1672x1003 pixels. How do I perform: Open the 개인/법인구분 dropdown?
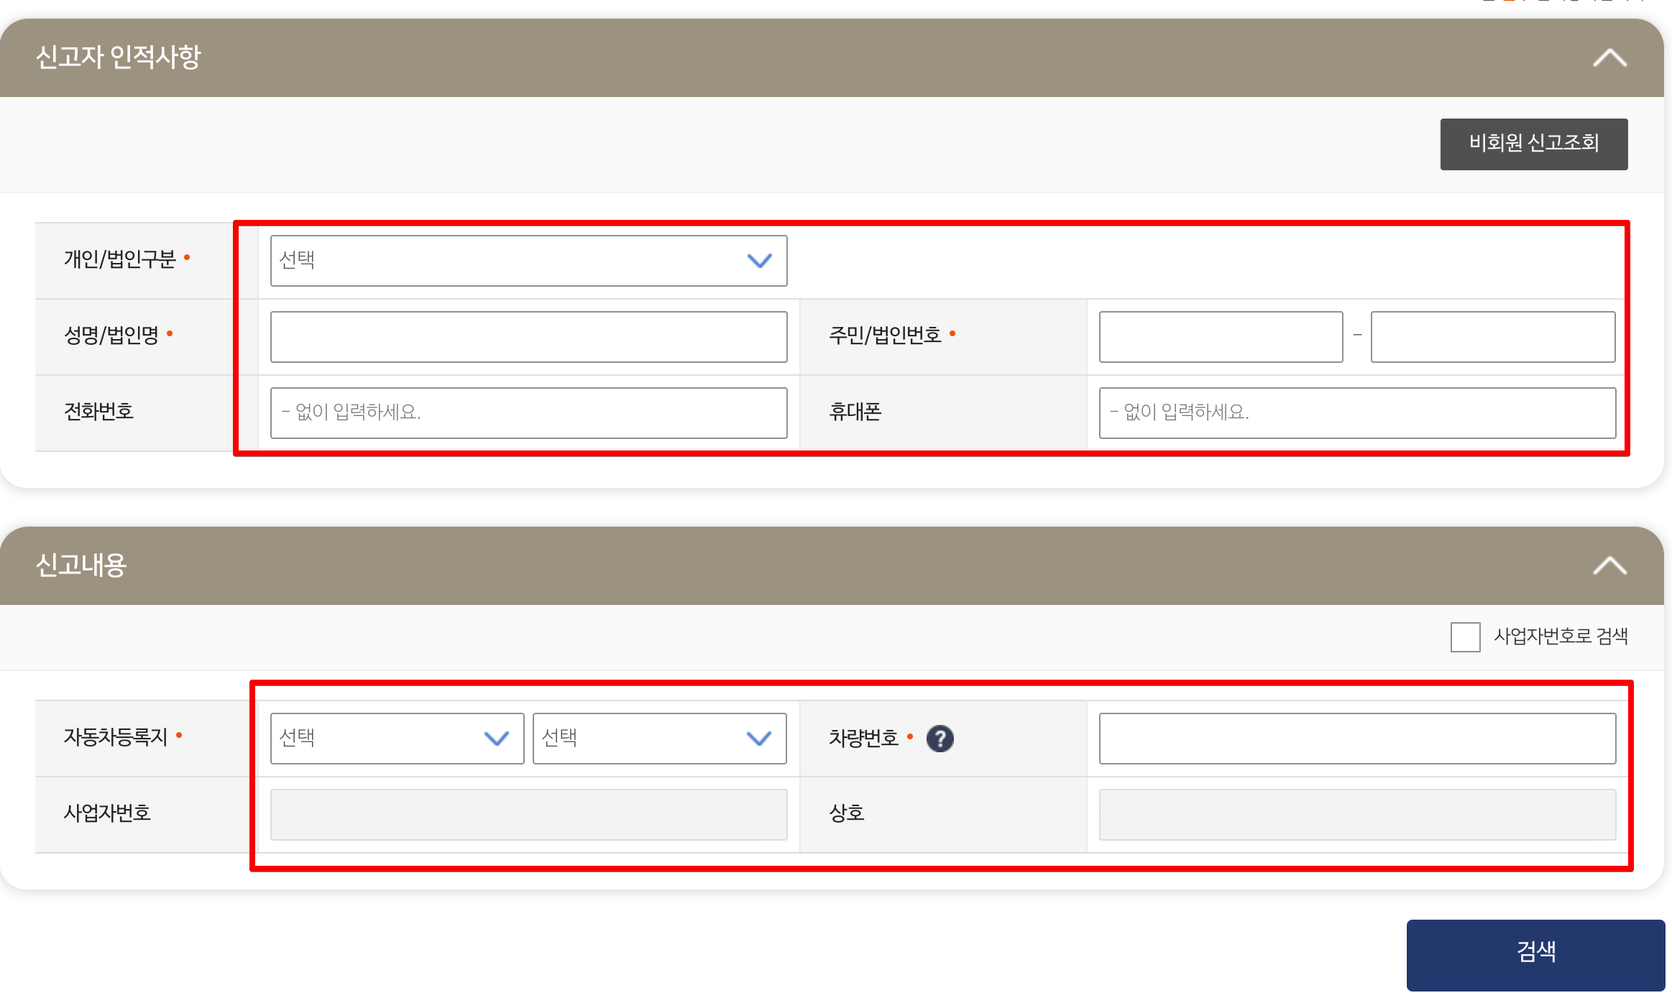coord(528,260)
